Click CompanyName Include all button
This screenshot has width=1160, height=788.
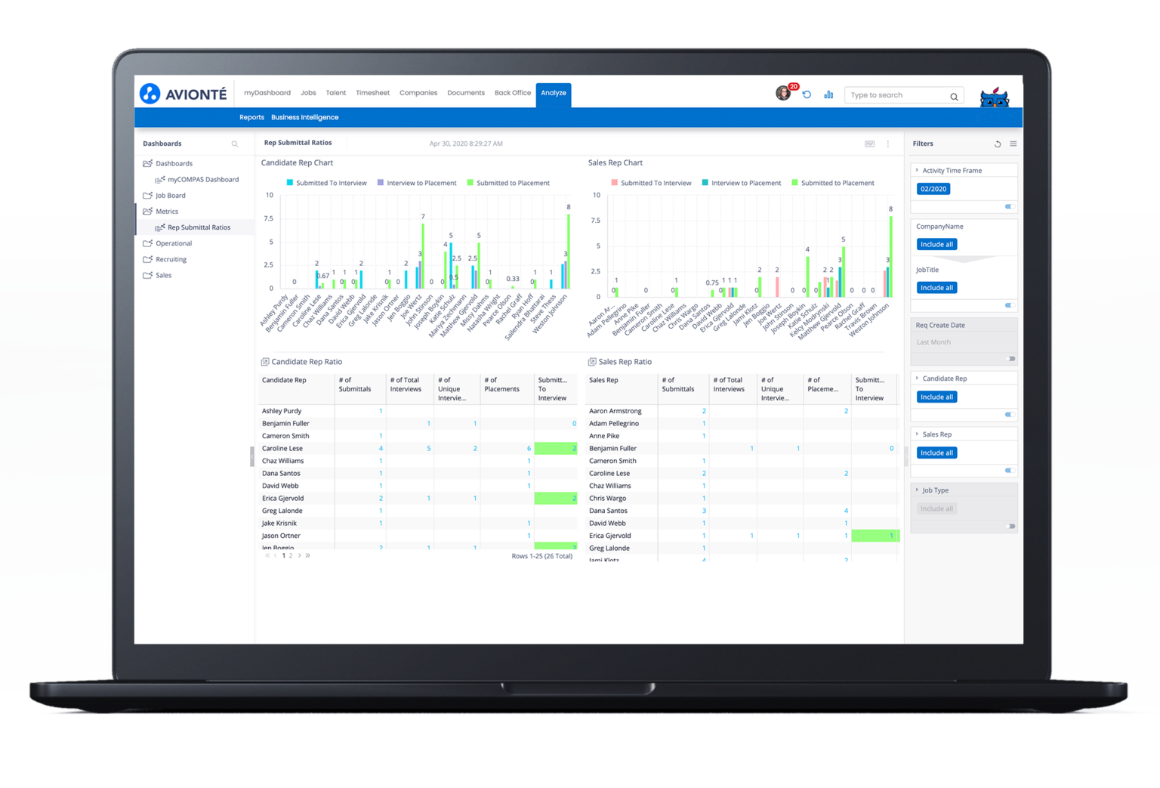click(x=936, y=245)
